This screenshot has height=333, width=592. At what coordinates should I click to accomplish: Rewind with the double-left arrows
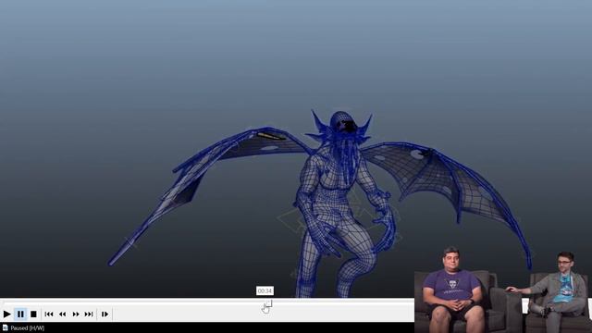click(x=62, y=314)
